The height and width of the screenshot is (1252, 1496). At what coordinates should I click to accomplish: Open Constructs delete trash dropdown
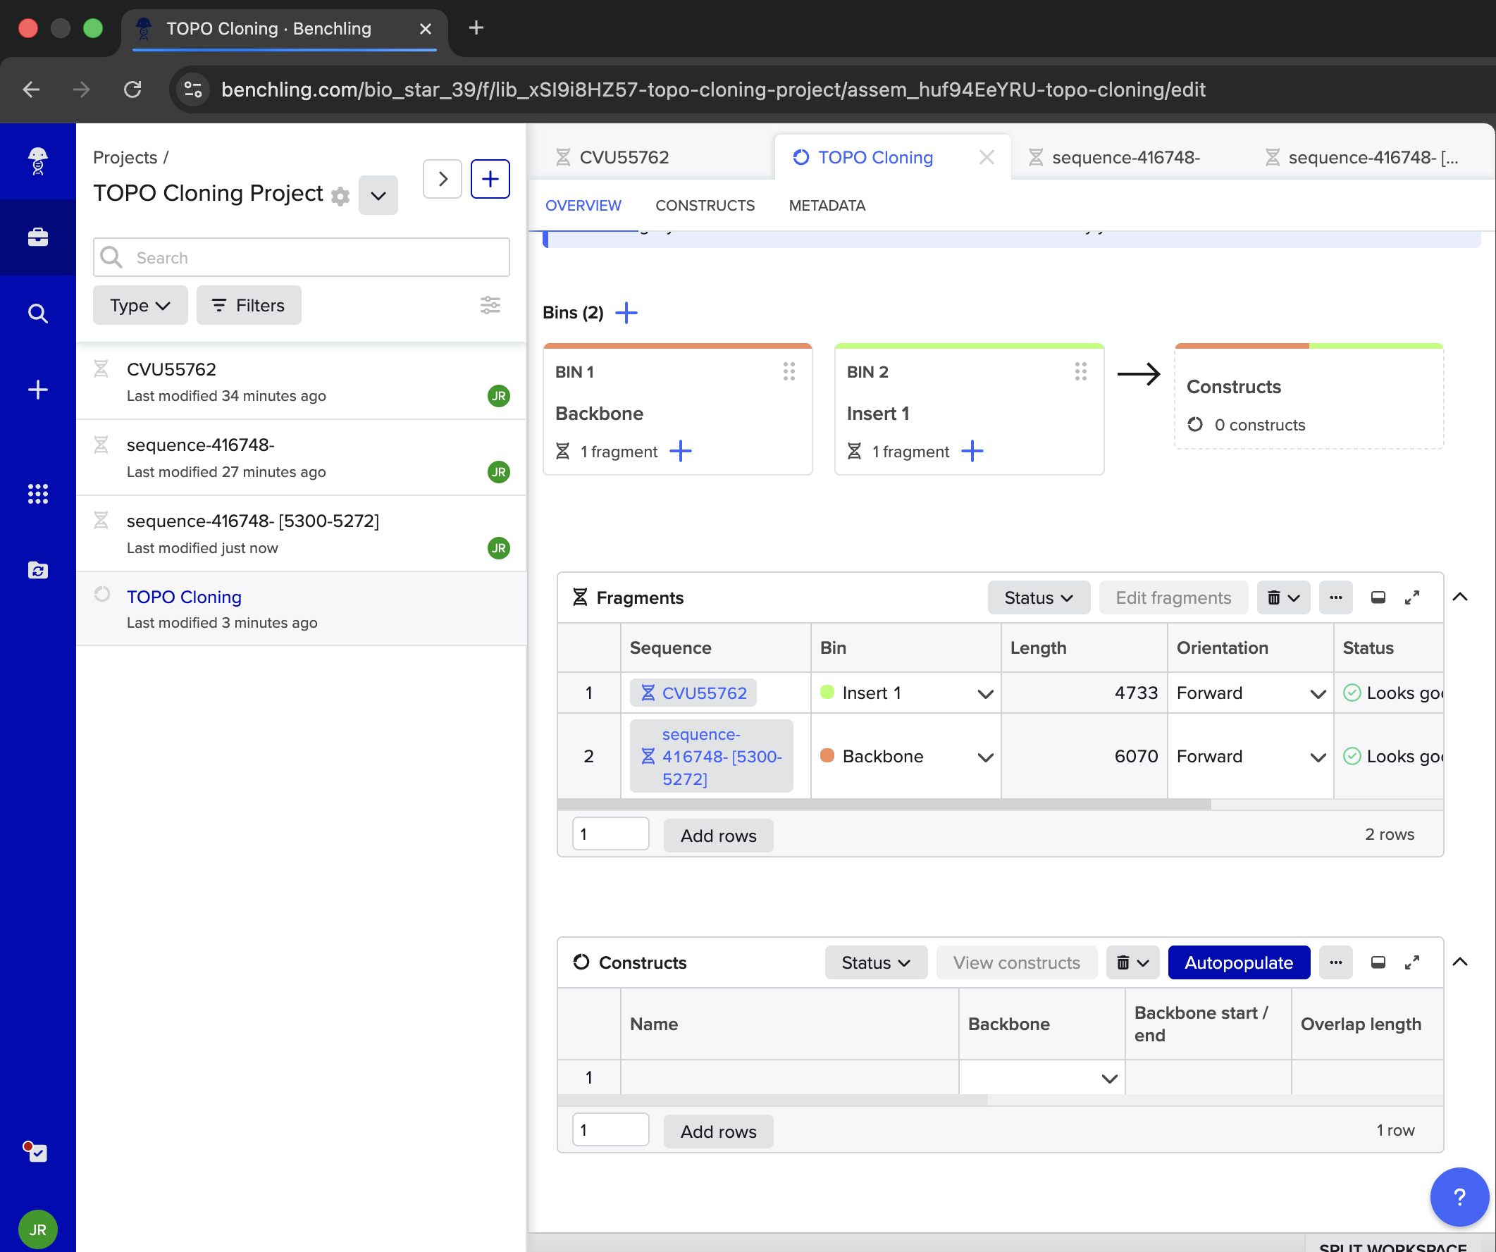1132,962
